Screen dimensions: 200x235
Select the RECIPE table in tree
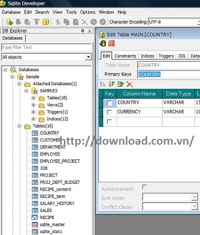click(47, 217)
